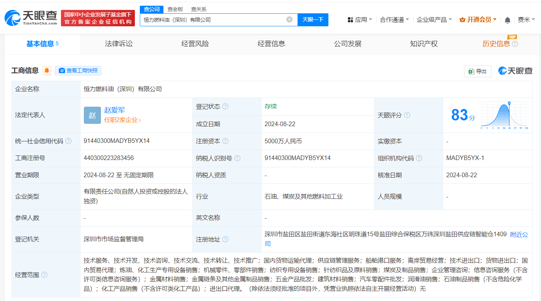Click the help icon next to 统一社会信用代码
The width and height of the screenshot is (541, 301).
68,141
